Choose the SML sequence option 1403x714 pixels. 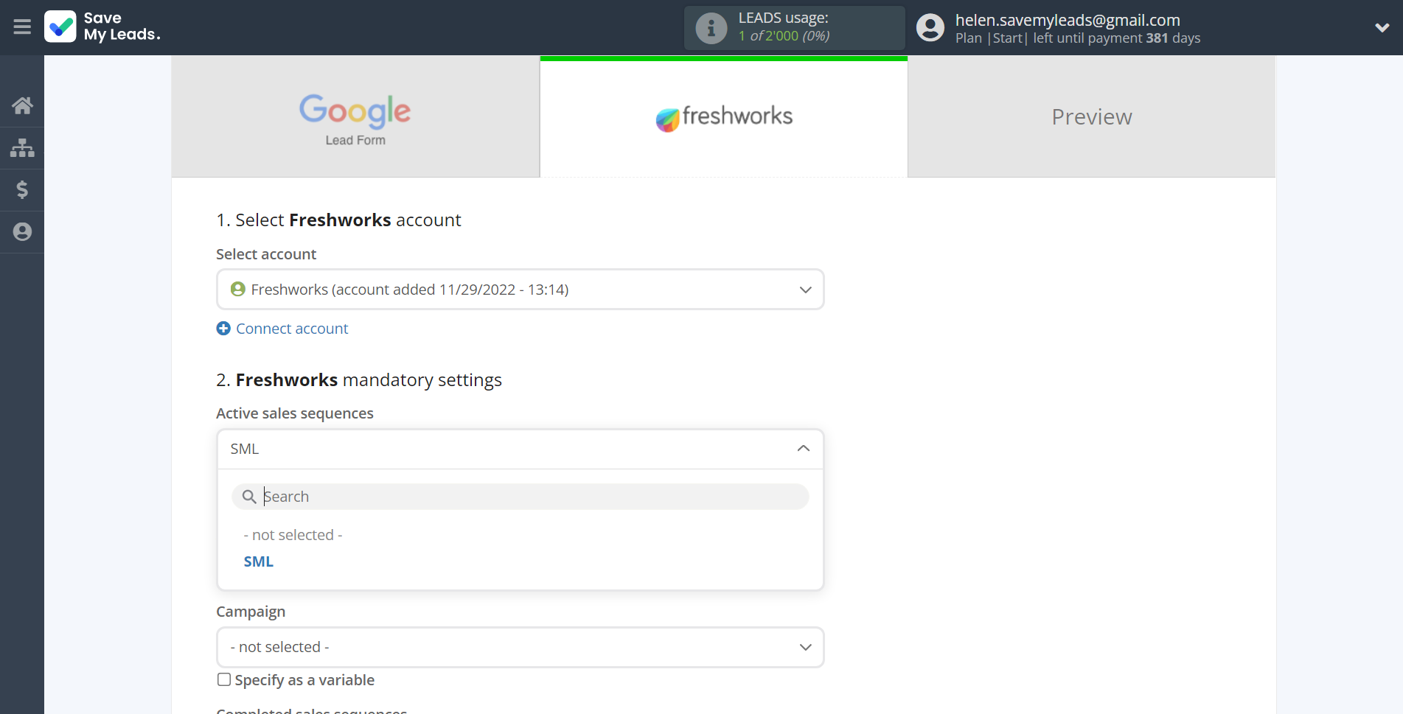tap(259, 561)
